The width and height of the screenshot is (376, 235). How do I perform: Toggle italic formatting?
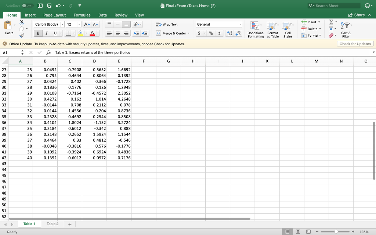tap(46, 33)
